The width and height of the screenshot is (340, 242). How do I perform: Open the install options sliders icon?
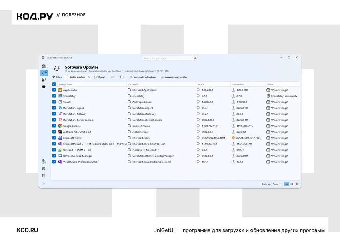pyautogui.click(x=112, y=77)
